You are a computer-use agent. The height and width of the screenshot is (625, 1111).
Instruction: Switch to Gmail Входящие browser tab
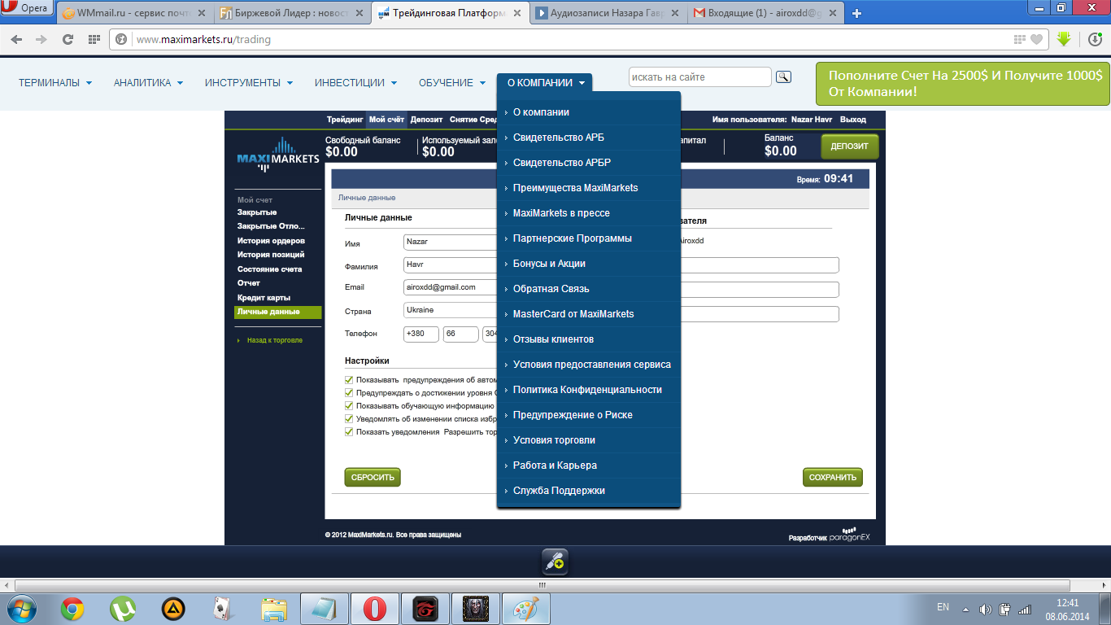[766, 13]
